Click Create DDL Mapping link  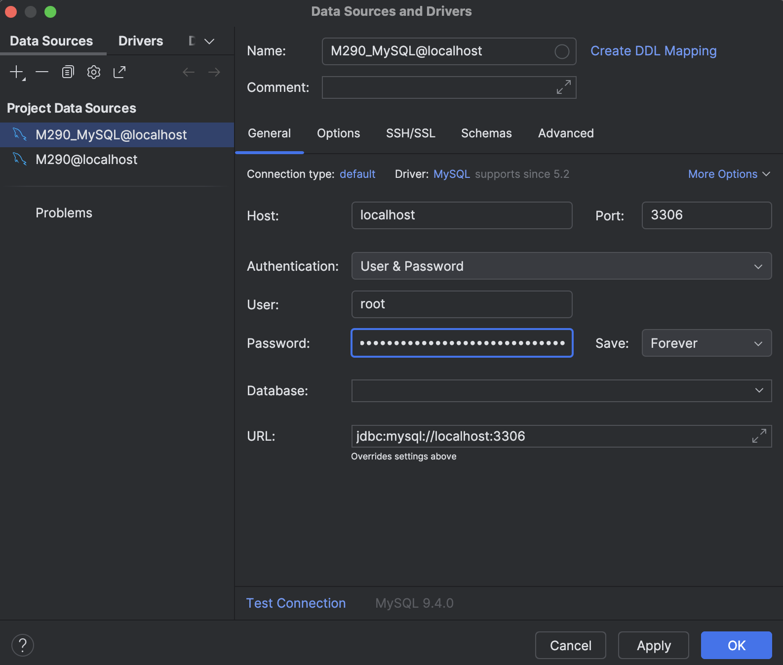(653, 51)
